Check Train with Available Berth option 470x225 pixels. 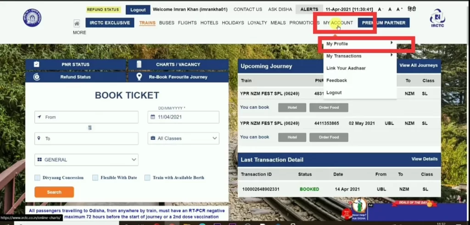(x=147, y=177)
